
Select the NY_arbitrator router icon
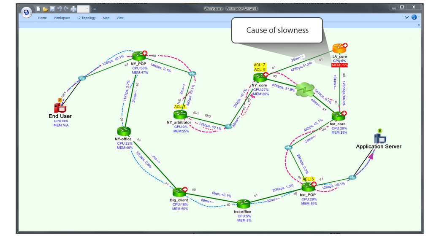point(180,114)
